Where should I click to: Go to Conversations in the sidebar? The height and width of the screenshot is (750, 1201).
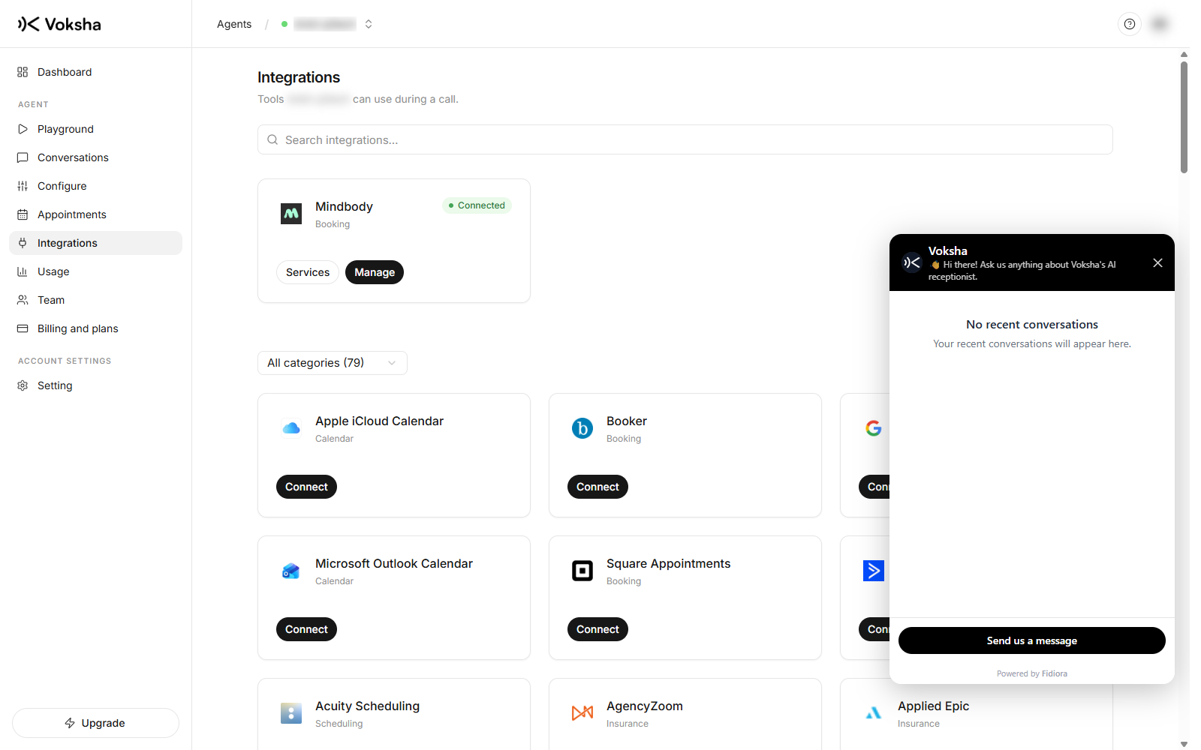[95, 157]
